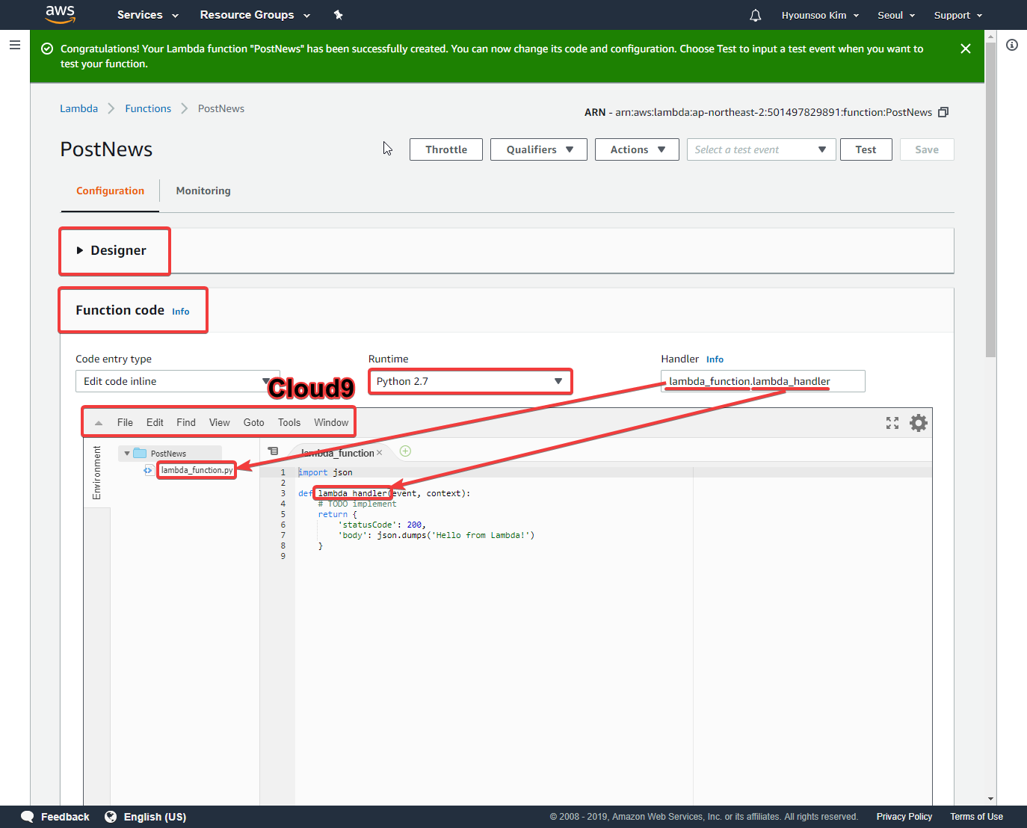Click the globe language icon
Viewport: 1027px width, 828px height.
pos(111,817)
